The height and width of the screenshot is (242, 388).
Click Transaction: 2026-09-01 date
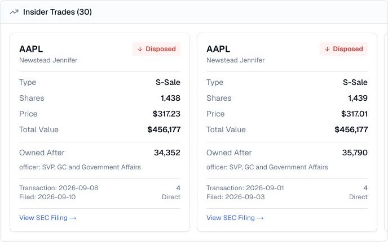tap(245, 188)
